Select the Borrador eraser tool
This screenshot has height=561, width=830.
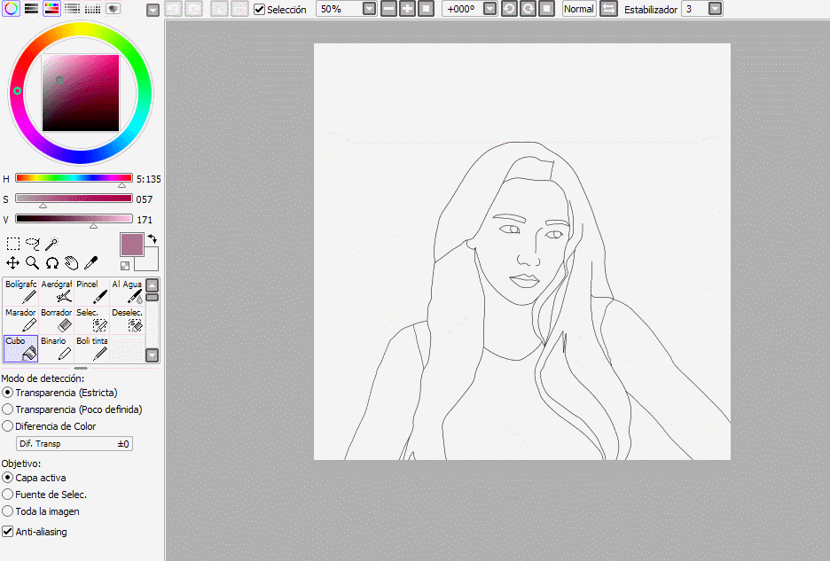(56, 320)
